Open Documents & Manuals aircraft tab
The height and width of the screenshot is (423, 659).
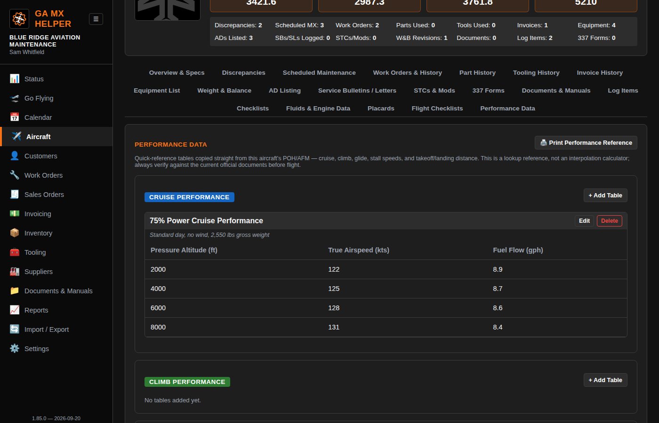[556, 90]
